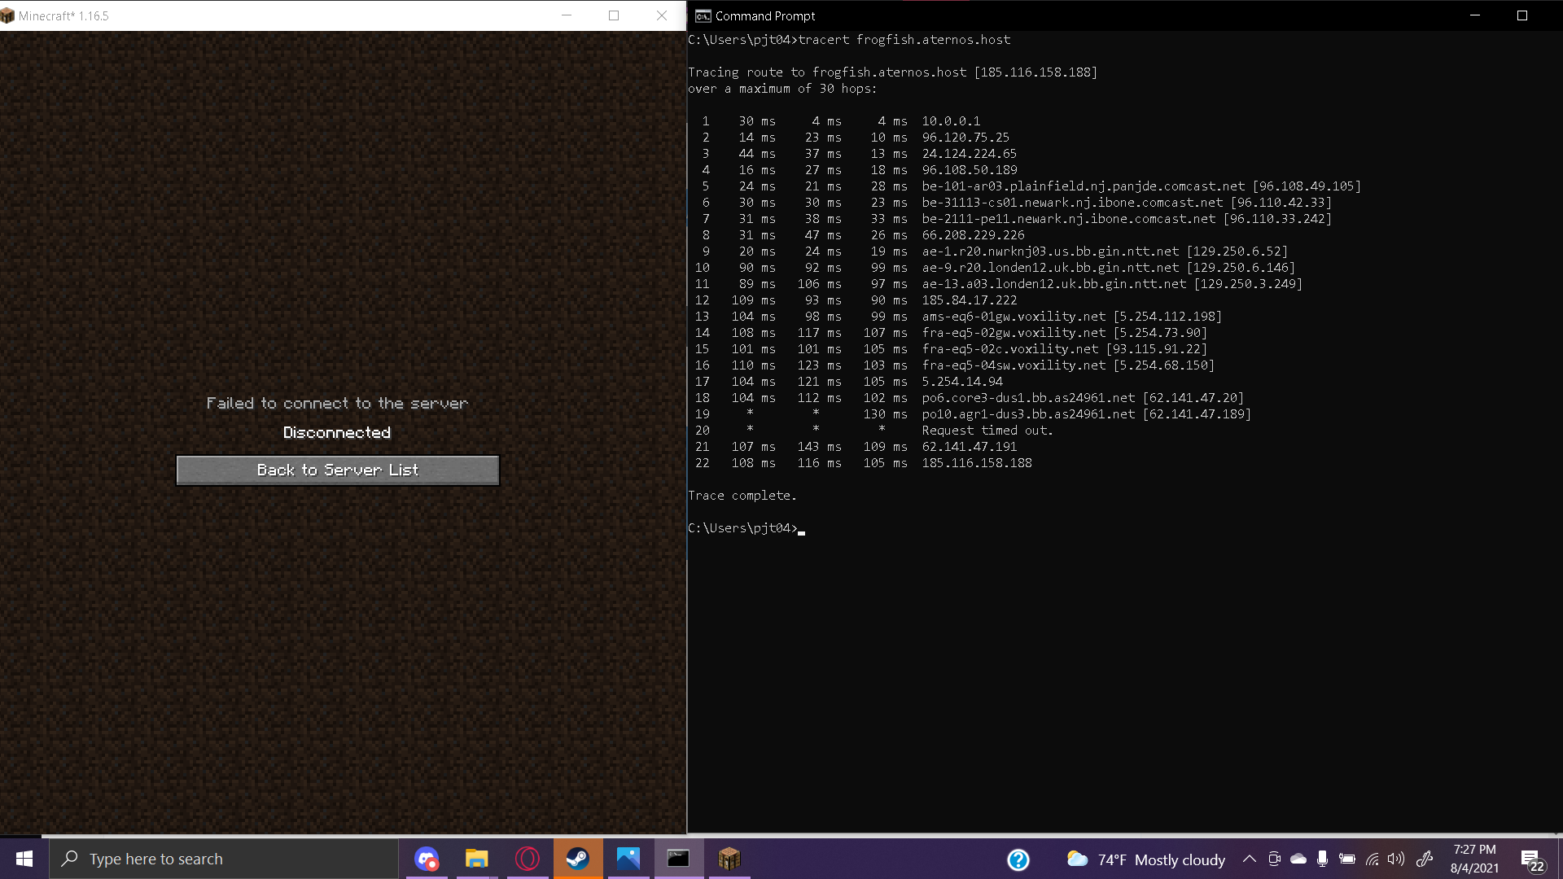
Task: Minimize the Minecraft window
Action: pos(567,15)
